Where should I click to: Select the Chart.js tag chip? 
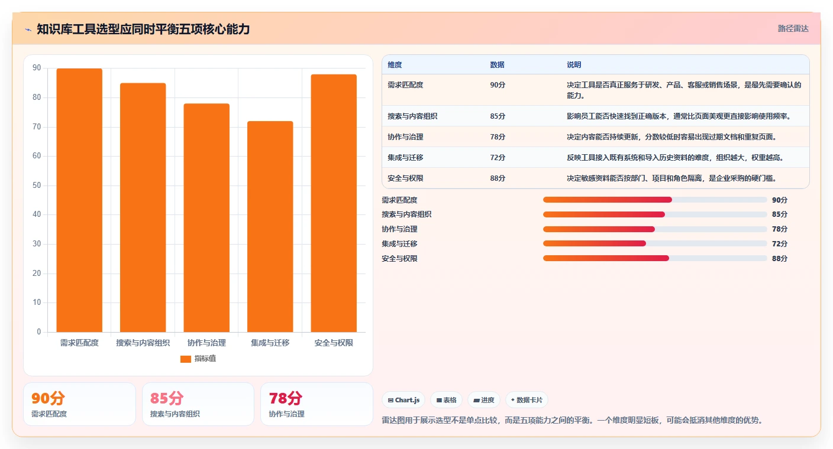[403, 400]
